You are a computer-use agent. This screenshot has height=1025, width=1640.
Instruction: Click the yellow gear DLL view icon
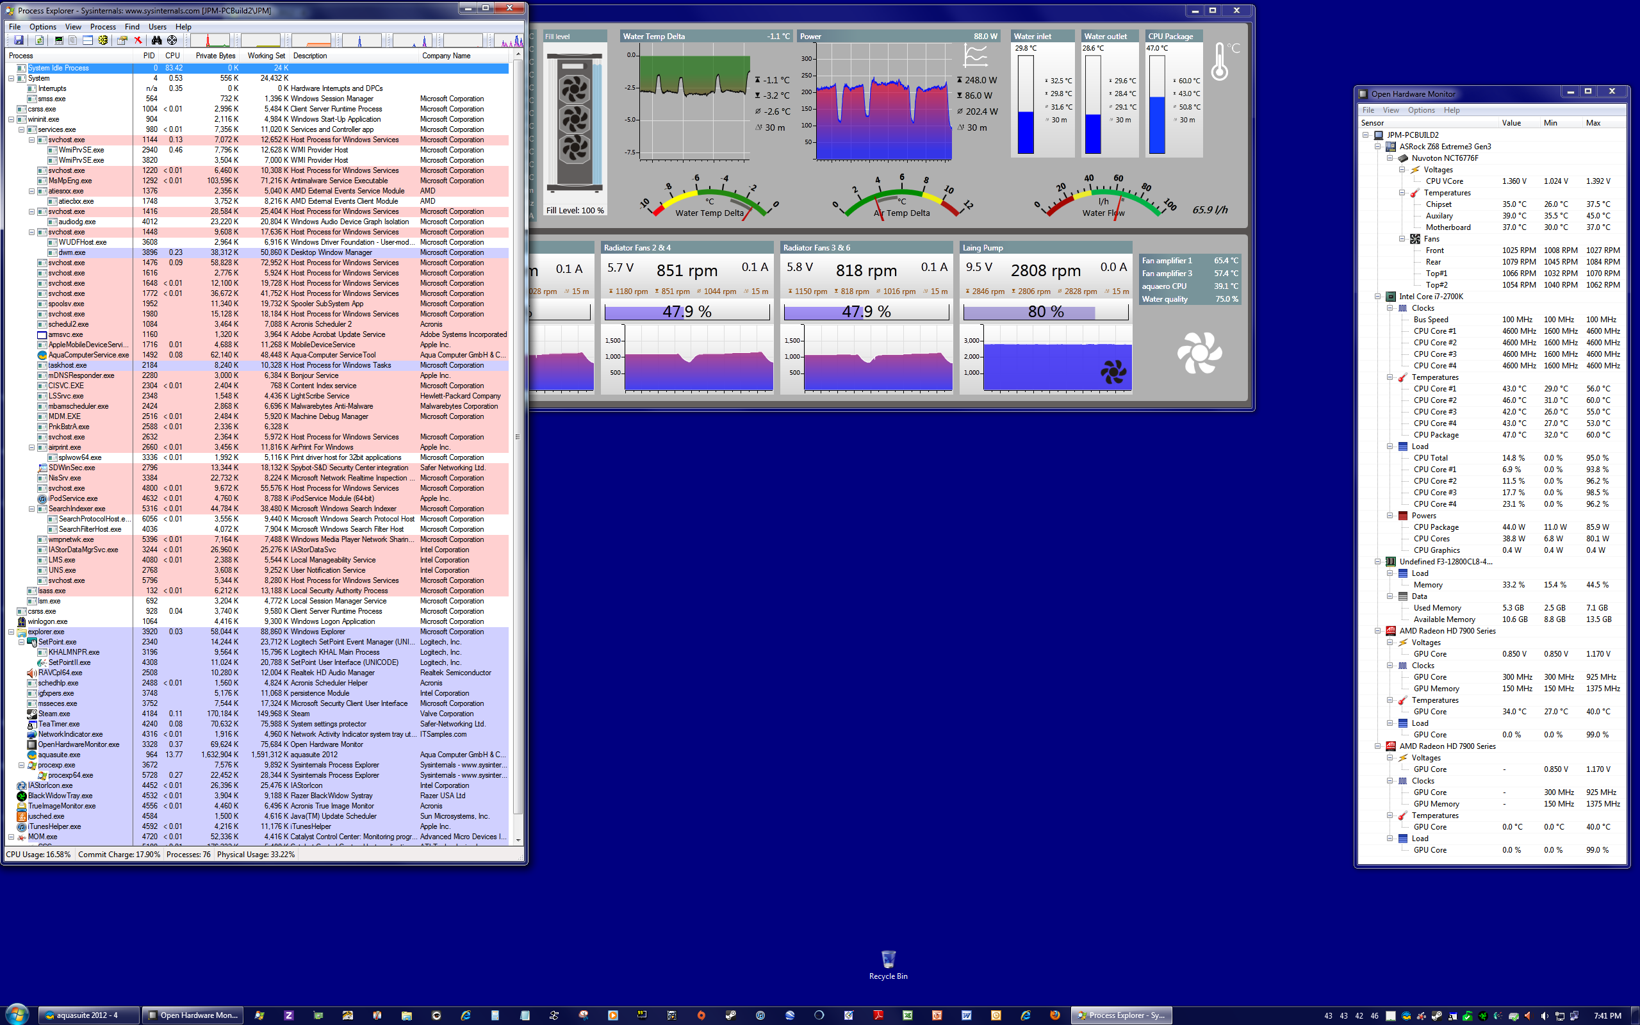point(103,40)
